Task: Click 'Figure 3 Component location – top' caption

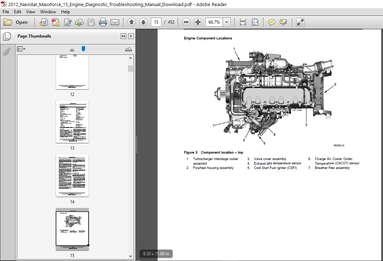Action: tap(214, 152)
